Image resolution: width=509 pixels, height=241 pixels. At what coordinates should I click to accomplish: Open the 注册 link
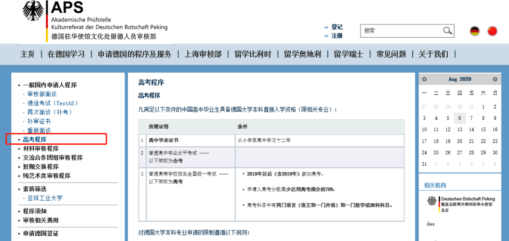tap(337, 36)
